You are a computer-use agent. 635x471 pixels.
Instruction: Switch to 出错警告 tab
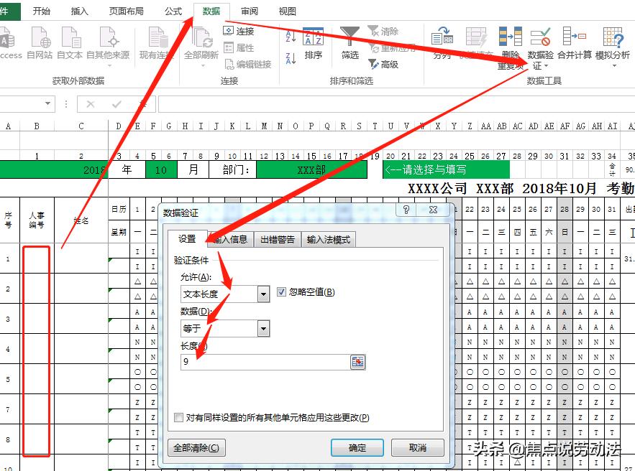pos(278,239)
